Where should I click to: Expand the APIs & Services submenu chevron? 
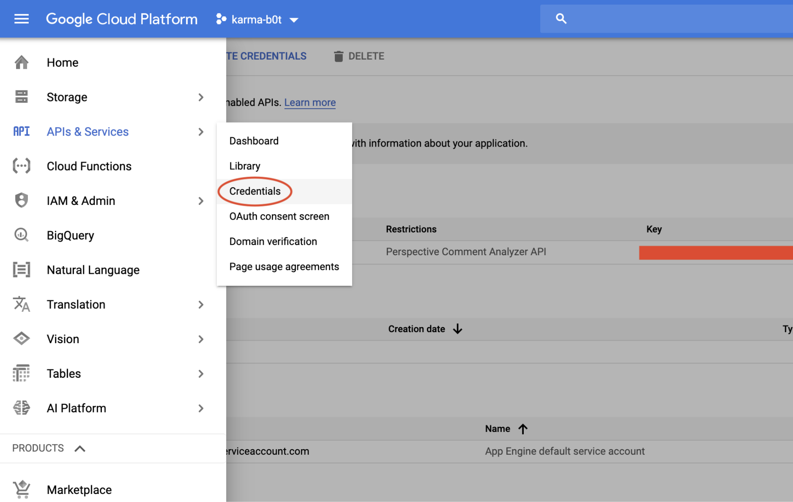[x=201, y=132]
